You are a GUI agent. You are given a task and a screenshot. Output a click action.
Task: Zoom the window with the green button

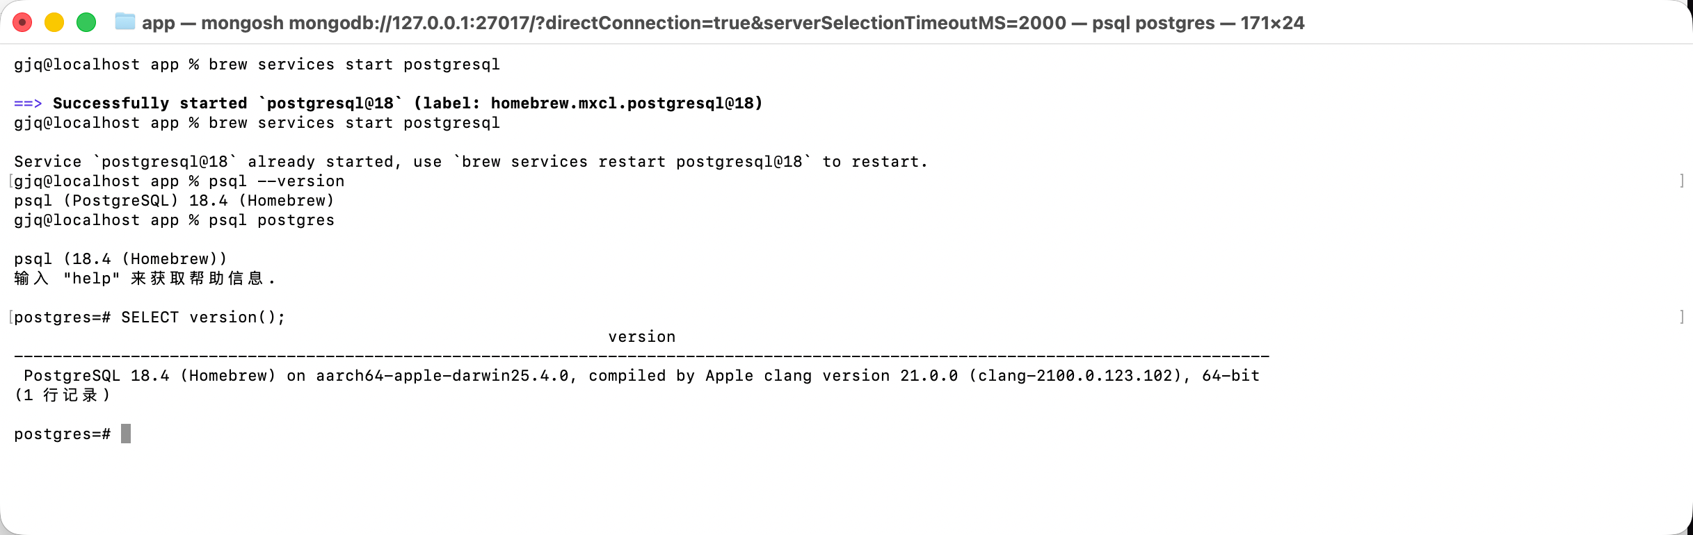point(86,23)
